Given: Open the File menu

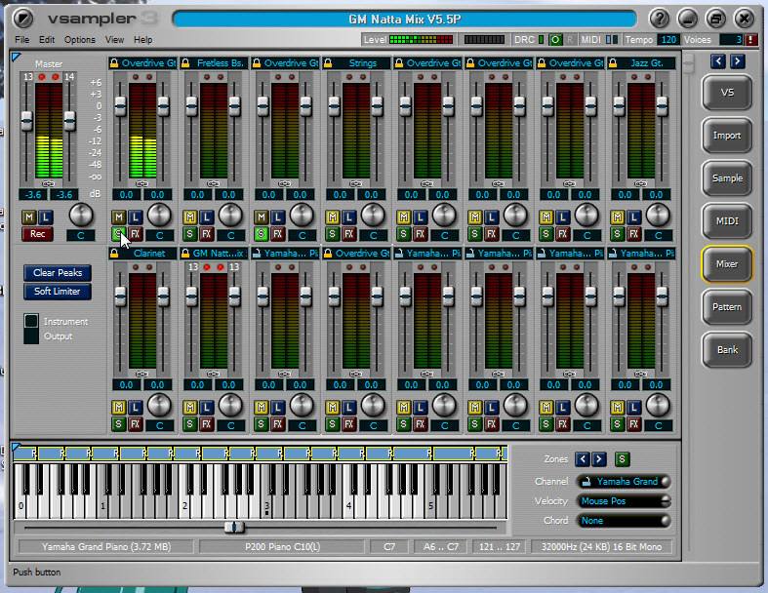Looking at the screenshot, I should (x=22, y=40).
